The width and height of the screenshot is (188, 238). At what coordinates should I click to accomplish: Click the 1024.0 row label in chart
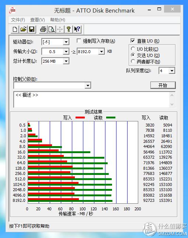19,184
